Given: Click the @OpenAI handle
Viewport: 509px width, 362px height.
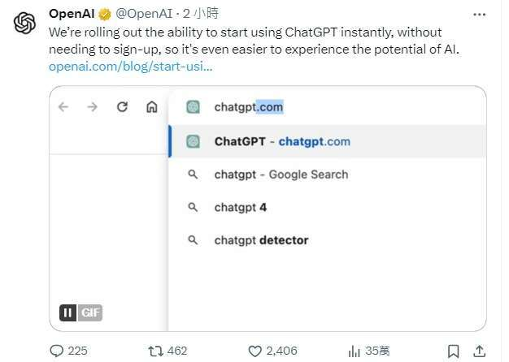Looking at the screenshot, I should pos(142,15).
